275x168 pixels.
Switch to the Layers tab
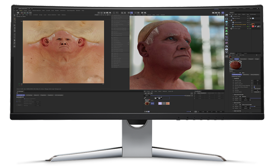point(245,53)
